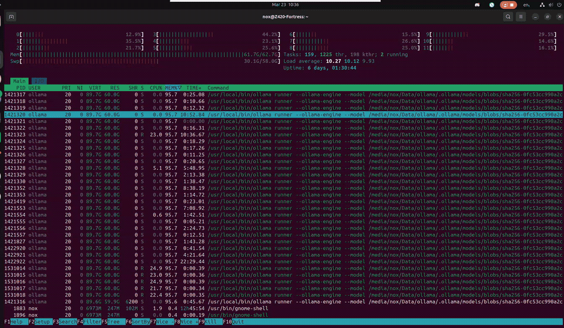Screen dimensions: 564x328
Task: Switch to the I/O tab
Action: tap(39, 81)
